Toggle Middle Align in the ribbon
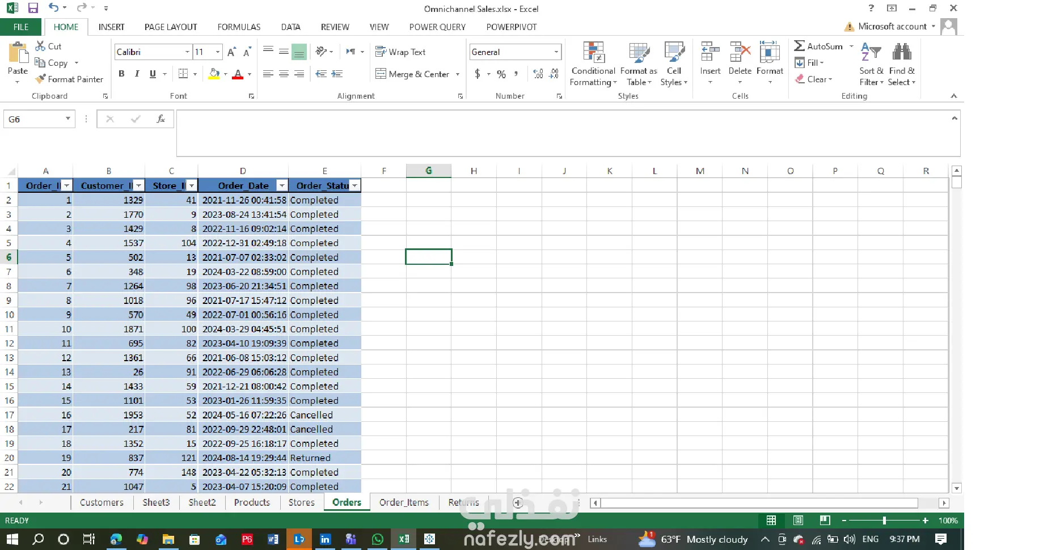This screenshot has height=550, width=1039. (284, 51)
